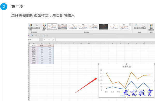Select the dark black chart style thumbnail
Viewport: 155px width, 101px height.
click(103, 27)
